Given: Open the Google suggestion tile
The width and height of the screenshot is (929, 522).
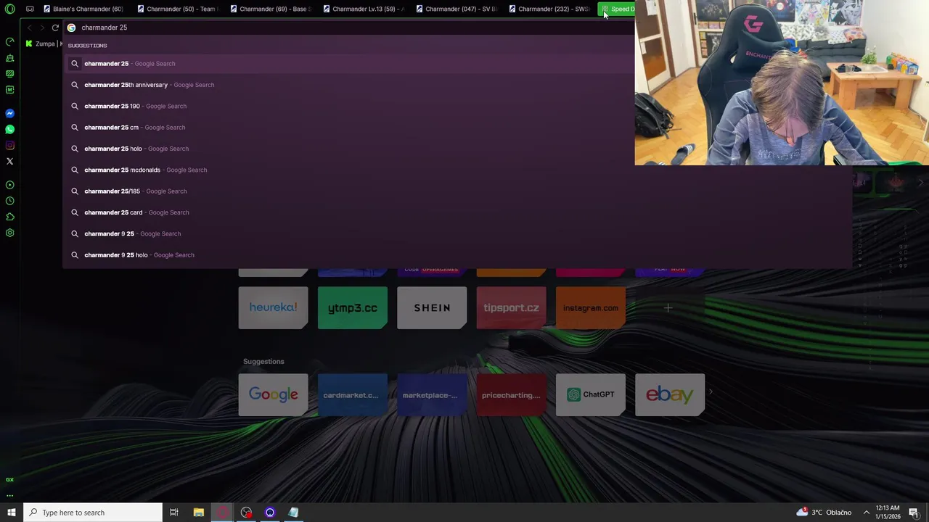Looking at the screenshot, I should [273, 394].
